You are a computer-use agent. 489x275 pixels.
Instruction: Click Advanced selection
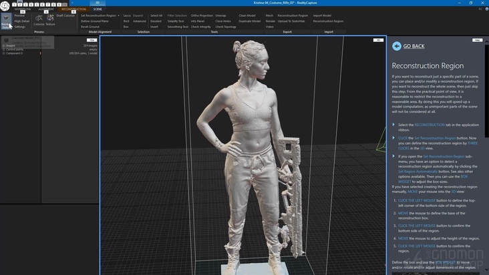(x=140, y=21)
